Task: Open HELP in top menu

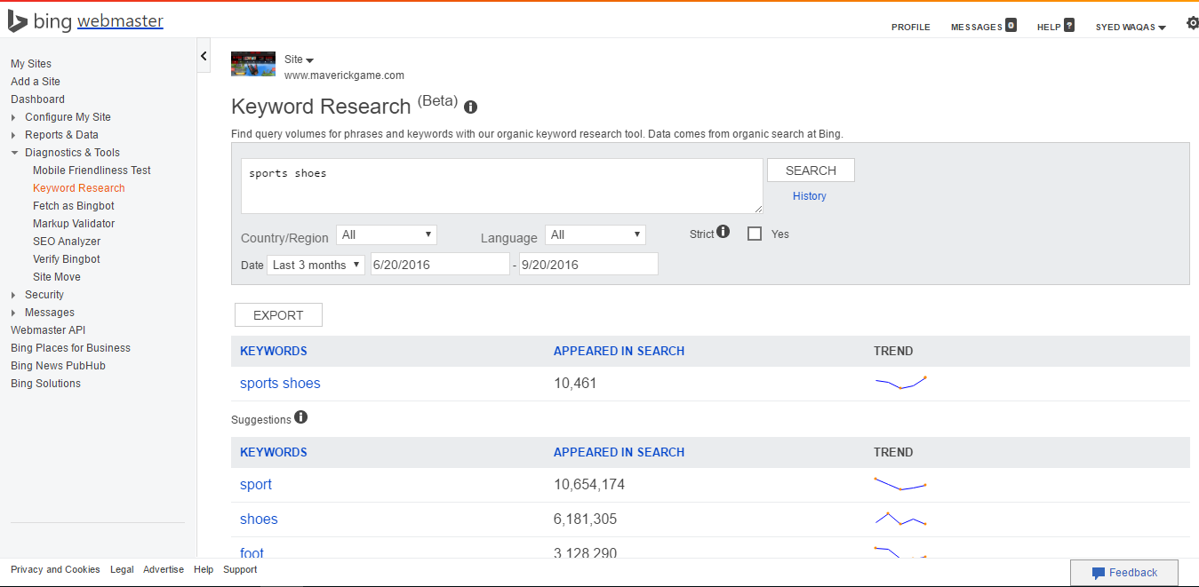Action: pos(1049,27)
